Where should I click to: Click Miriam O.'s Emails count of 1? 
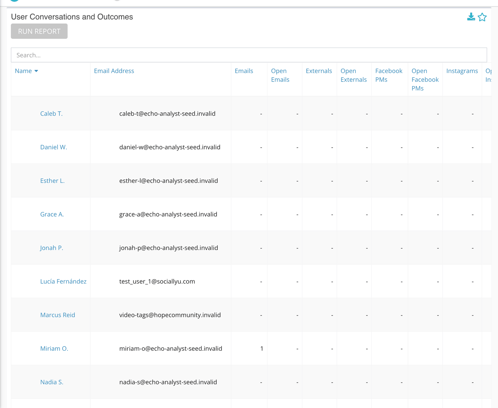[262, 349]
